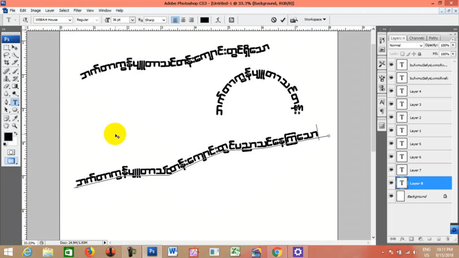Screen dimensions: 459x258
Task: Hide Layer 8 visibility eye
Action: pos(391,183)
